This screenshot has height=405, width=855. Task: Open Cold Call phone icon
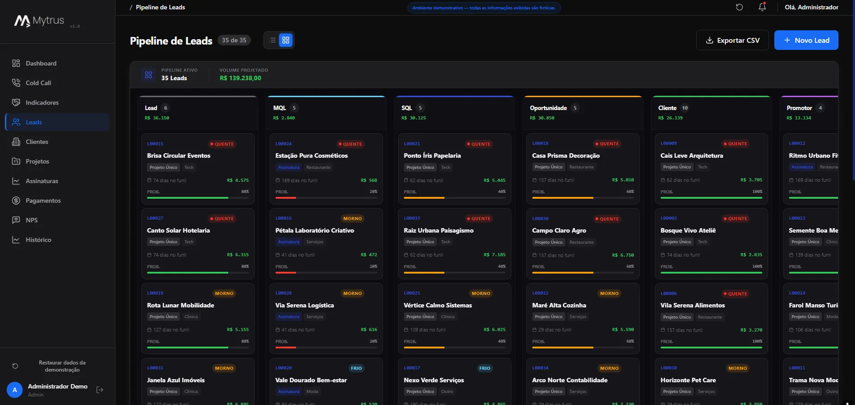[x=16, y=83]
